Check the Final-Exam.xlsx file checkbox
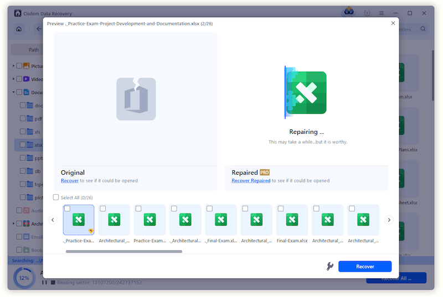443x297 pixels. pos(281,209)
